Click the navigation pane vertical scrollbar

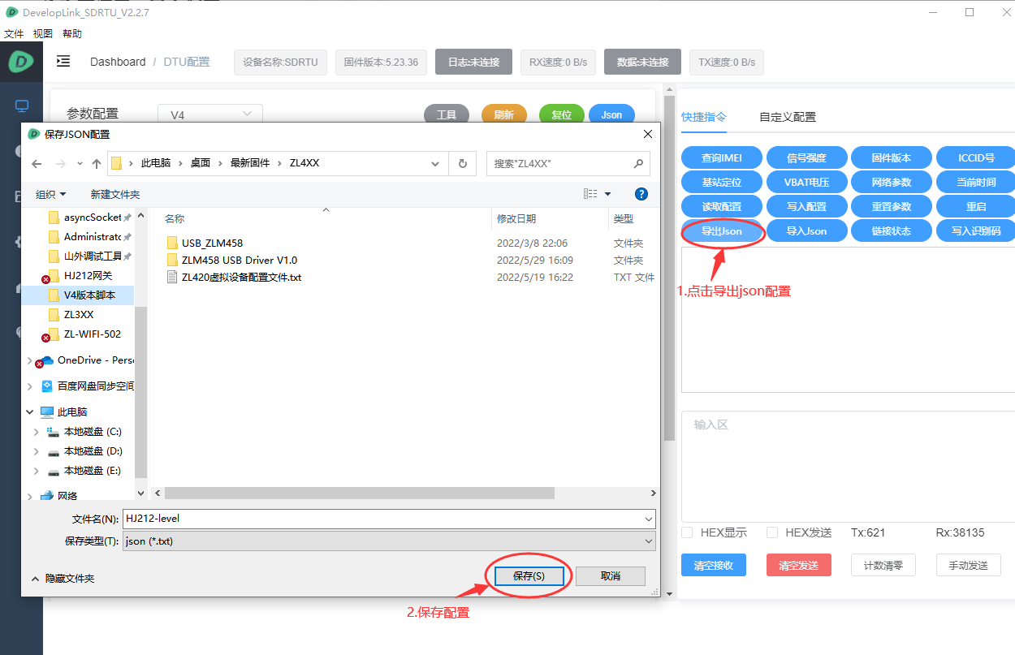click(x=140, y=391)
